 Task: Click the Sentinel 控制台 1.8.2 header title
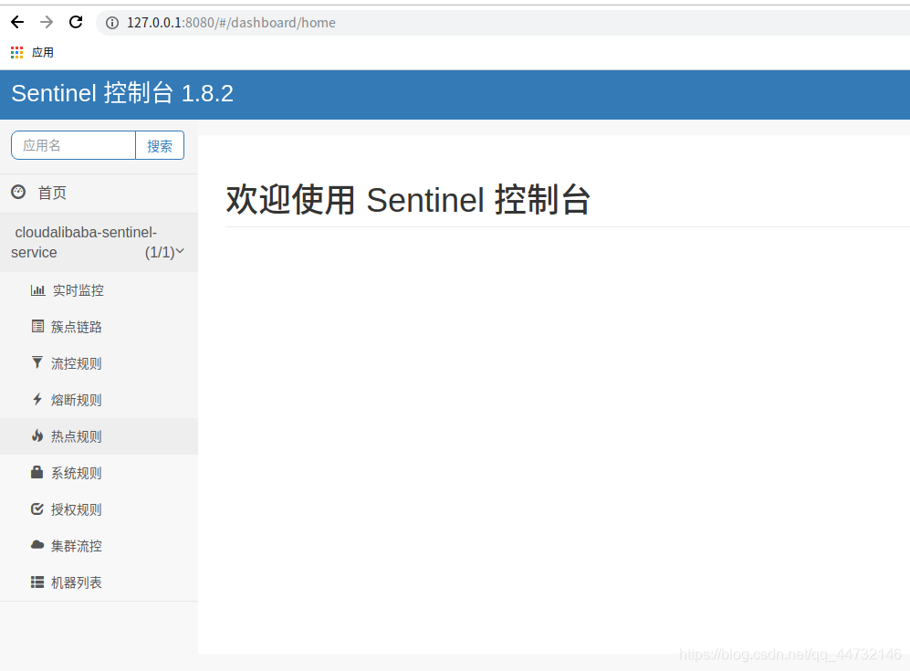(x=121, y=94)
